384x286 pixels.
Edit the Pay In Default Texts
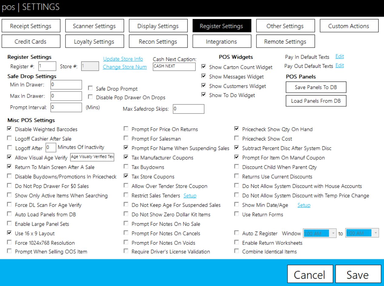coord(340,56)
